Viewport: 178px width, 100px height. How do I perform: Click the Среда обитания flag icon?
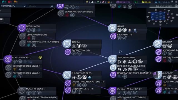pyautogui.click(x=112, y=59)
